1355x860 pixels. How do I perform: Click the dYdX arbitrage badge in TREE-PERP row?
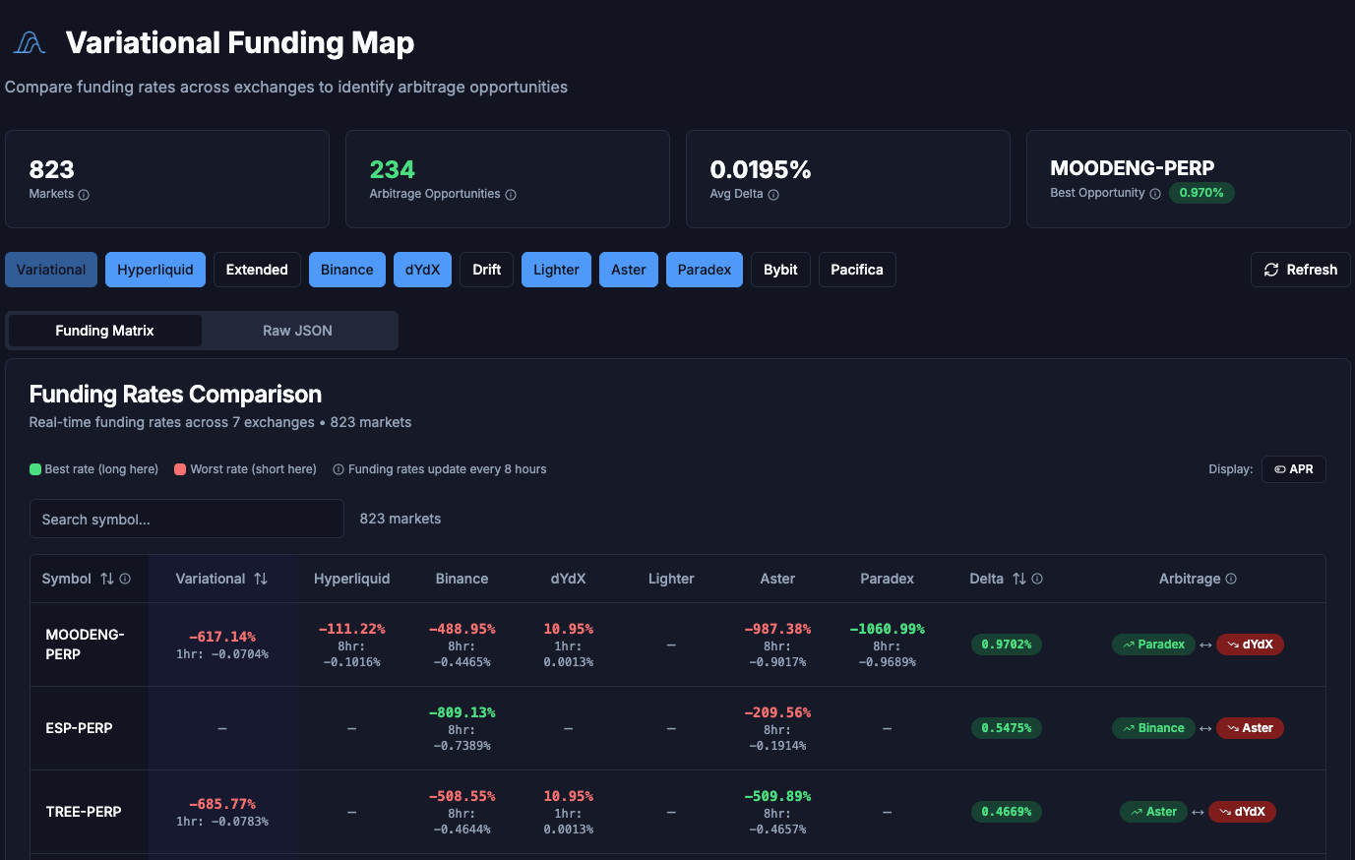pyautogui.click(x=1242, y=812)
